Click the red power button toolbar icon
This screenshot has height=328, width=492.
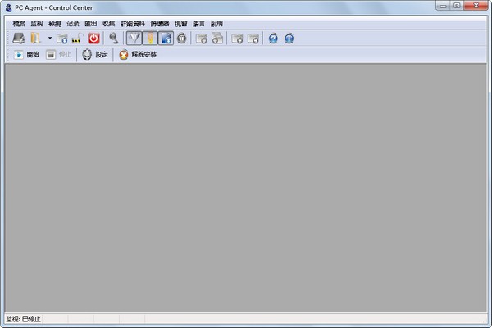click(93, 39)
